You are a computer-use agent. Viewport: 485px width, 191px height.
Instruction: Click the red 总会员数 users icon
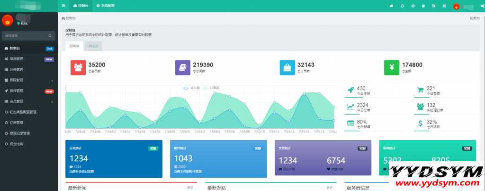(78, 68)
